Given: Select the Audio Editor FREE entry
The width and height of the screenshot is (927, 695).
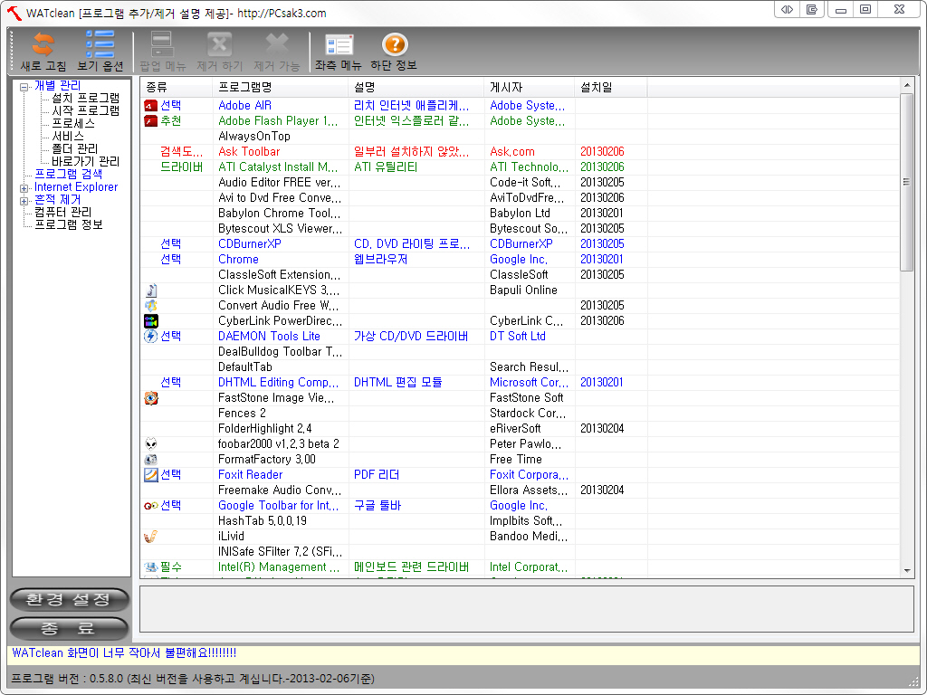Looking at the screenshot, I should coord(279,183).
